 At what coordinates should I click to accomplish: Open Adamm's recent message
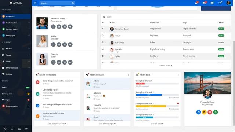(107, 96)
